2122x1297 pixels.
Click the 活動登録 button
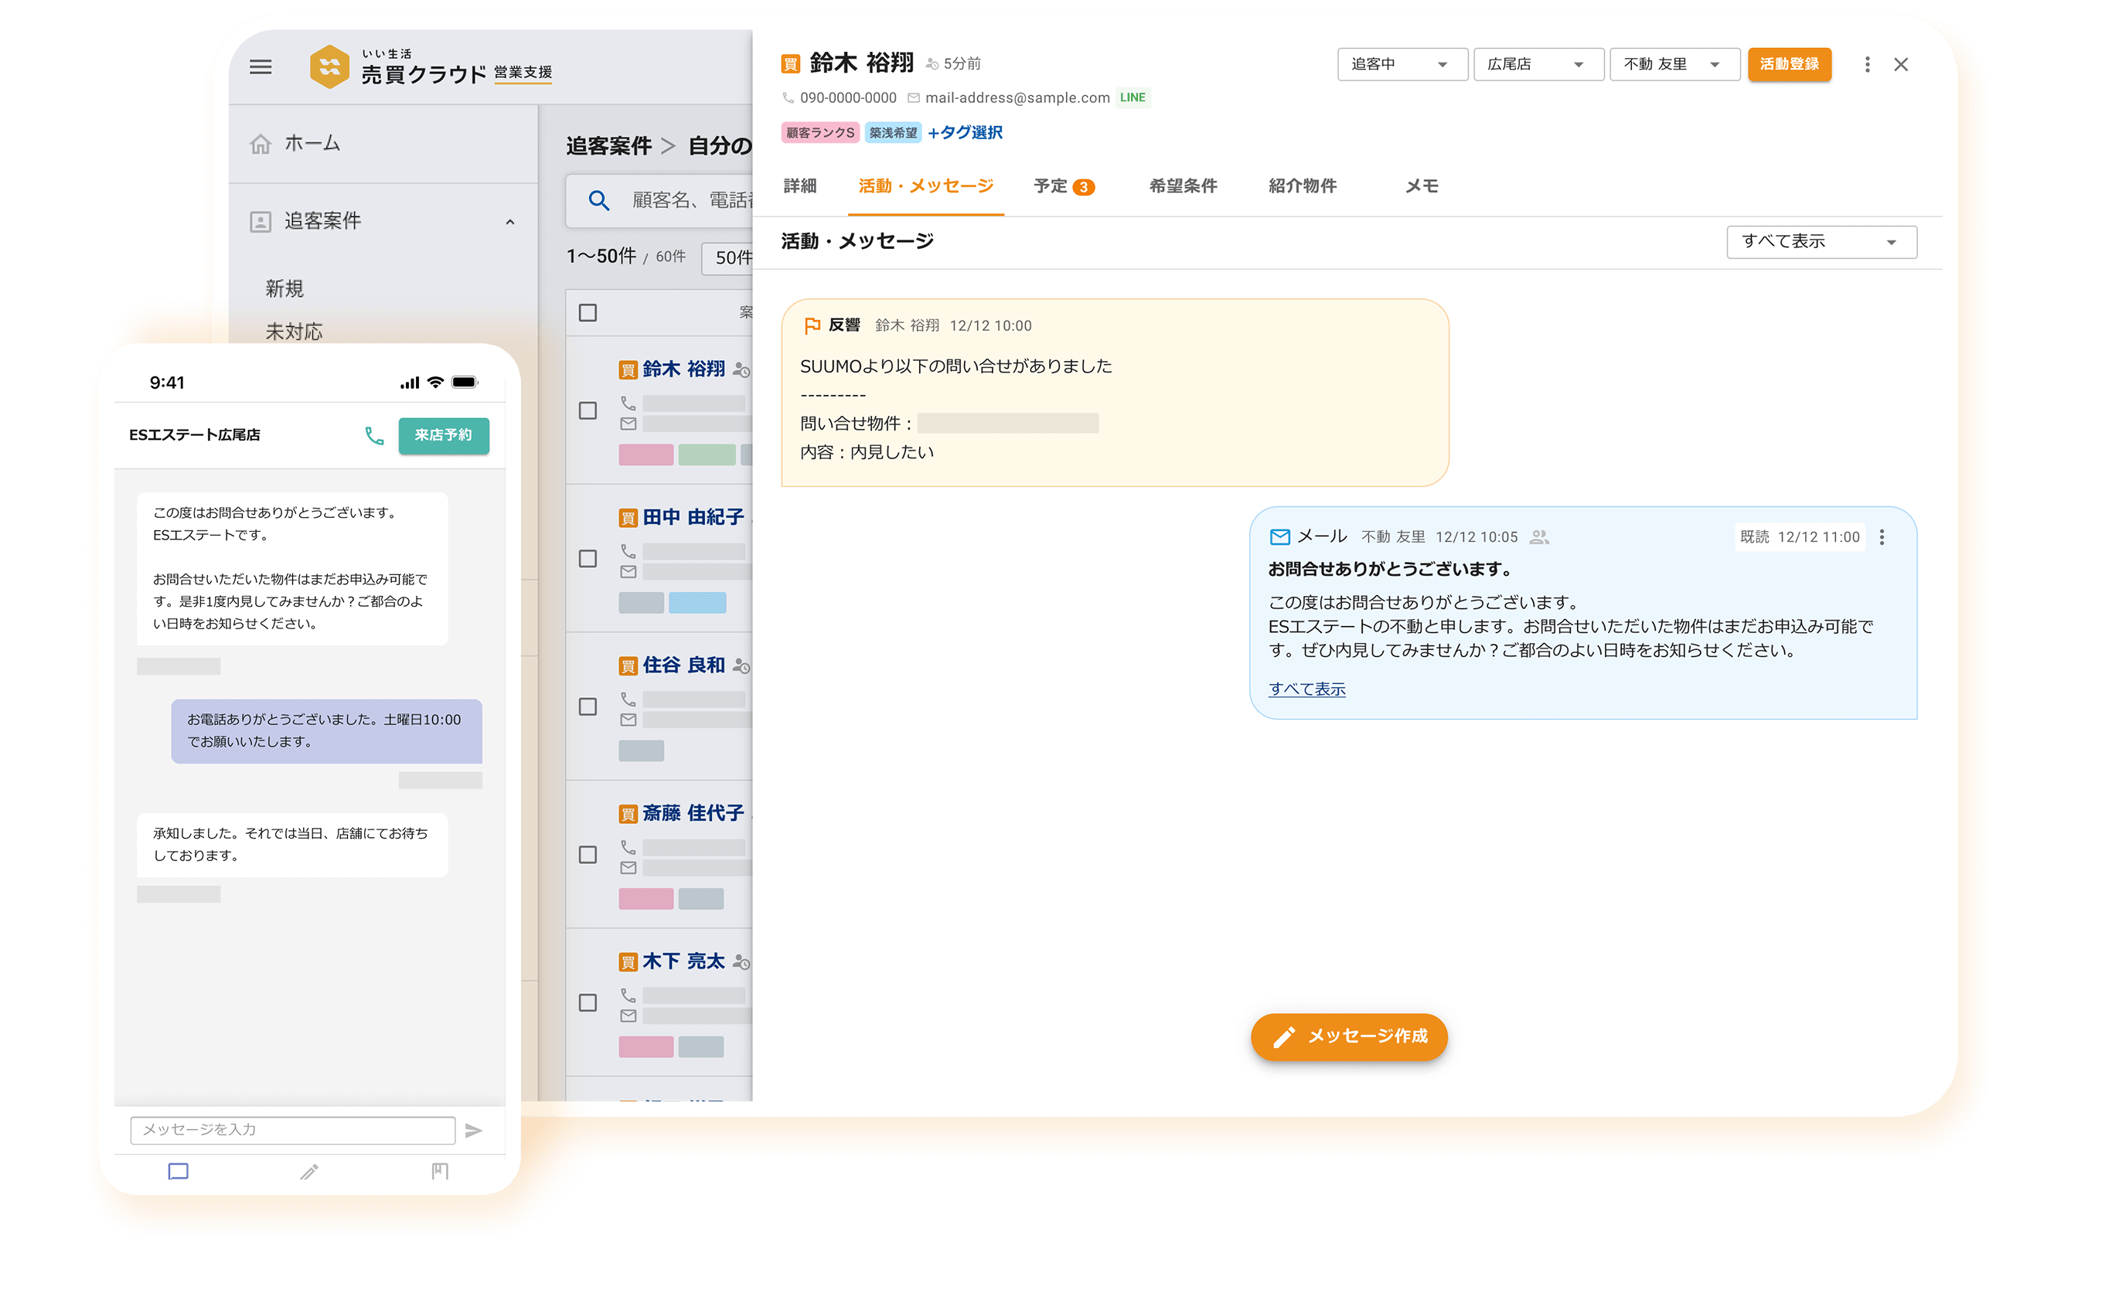tap(1790, 65)
